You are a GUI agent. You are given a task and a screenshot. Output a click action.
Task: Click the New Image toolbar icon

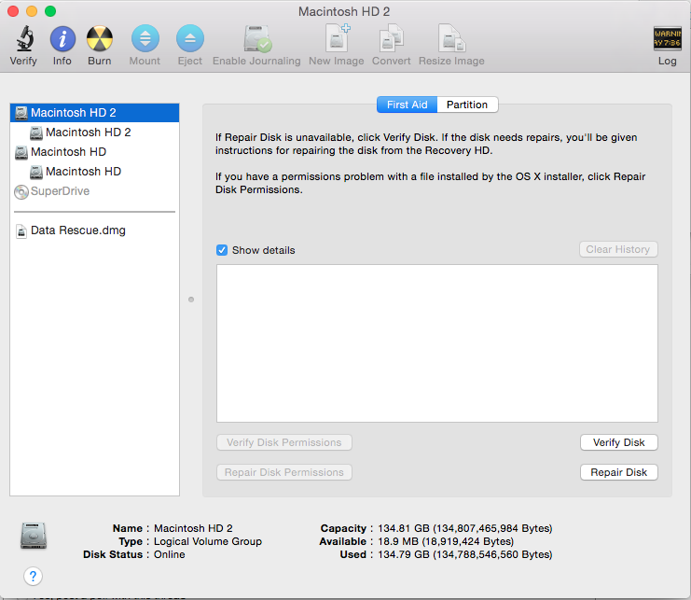338,38
